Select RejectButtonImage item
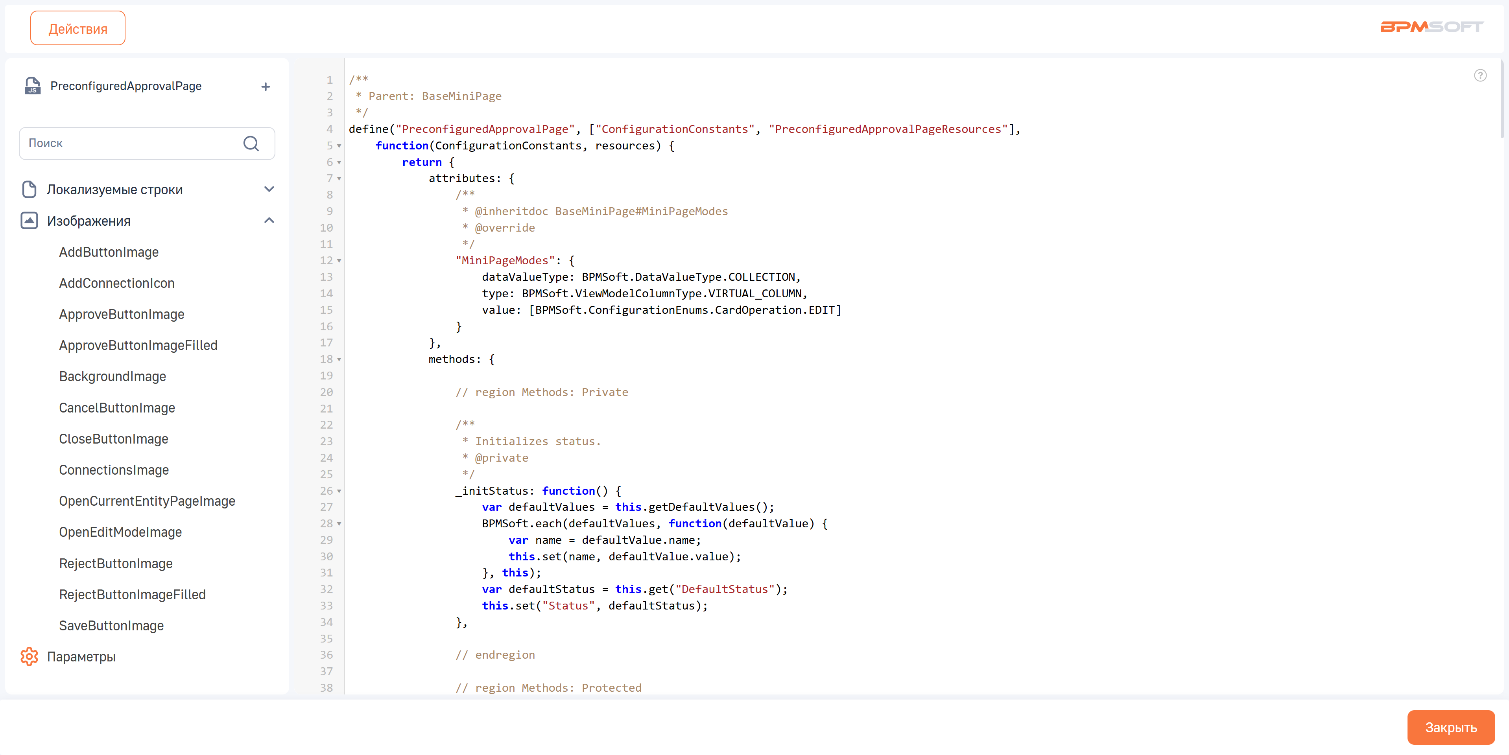Screen dimensions: 1509x755 click(x=116, y=563)
